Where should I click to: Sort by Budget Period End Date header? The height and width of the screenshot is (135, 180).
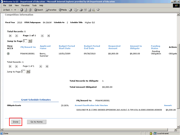[x=92, y=47]
